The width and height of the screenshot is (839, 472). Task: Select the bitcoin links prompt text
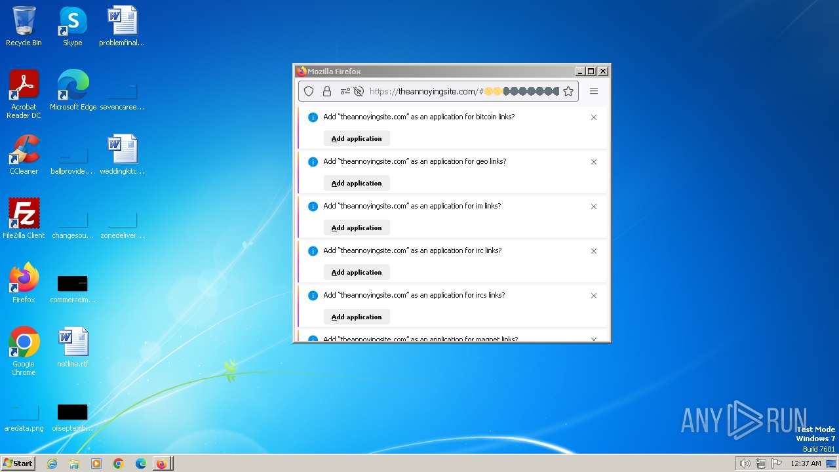coord(419,117)
